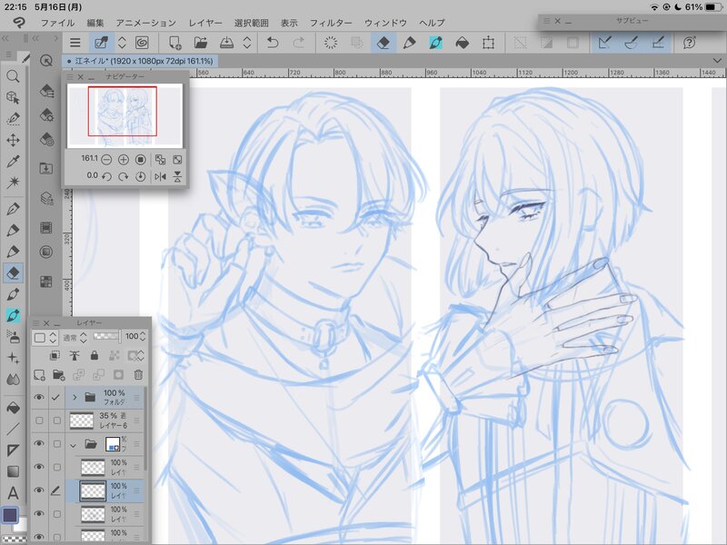Open the 編集 menu
The image size is (727, 545).
(95, 23)
